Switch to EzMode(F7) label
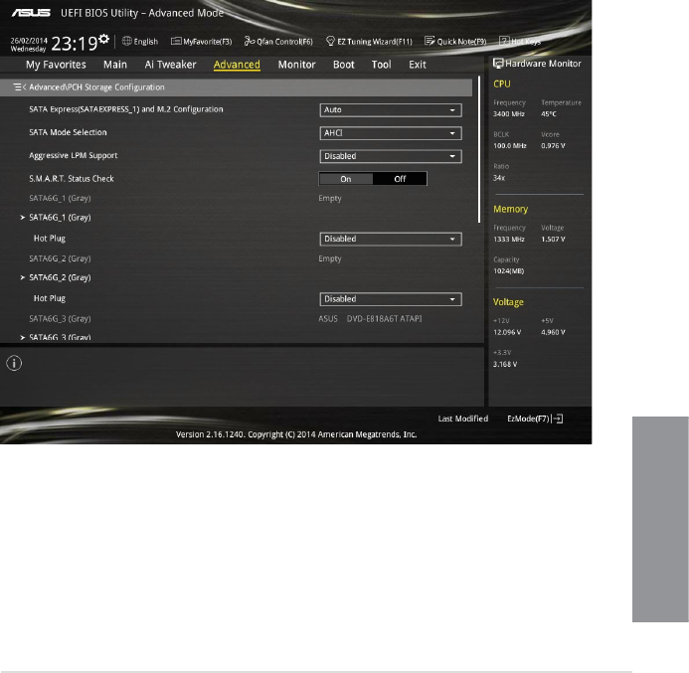This screenshot has height=673, width=689. (x=528, y=419)
